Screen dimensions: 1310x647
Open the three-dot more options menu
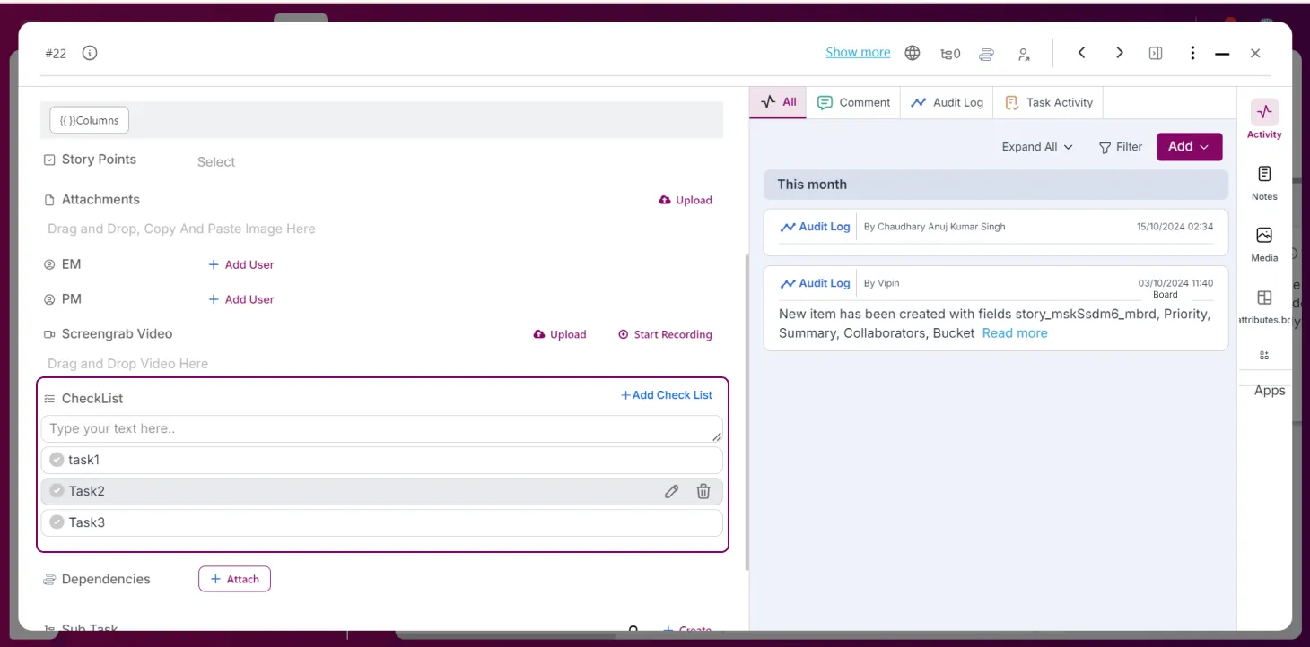(1192, 53)
